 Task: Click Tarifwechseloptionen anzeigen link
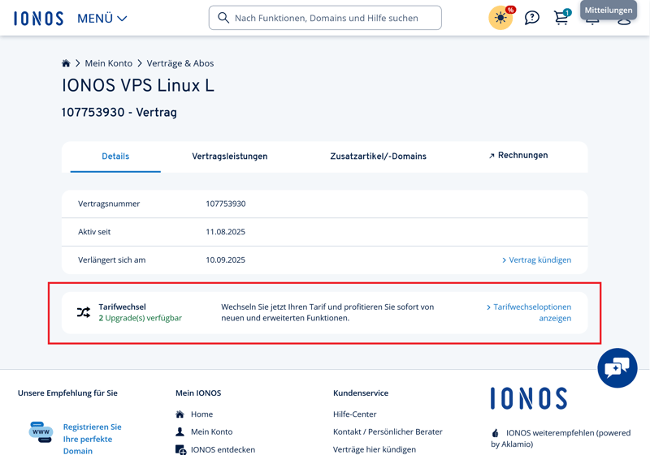coord(529,312)
